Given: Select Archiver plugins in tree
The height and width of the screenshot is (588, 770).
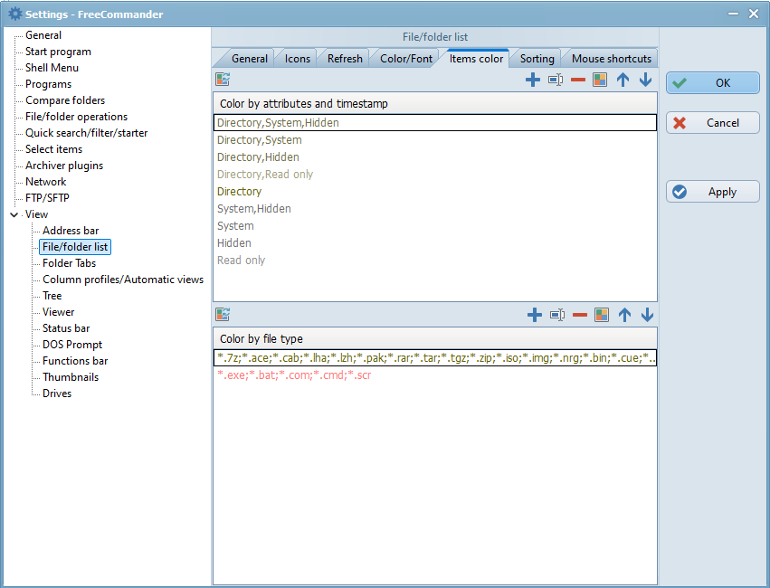Looking at the screenshot, I should point(64,166).
